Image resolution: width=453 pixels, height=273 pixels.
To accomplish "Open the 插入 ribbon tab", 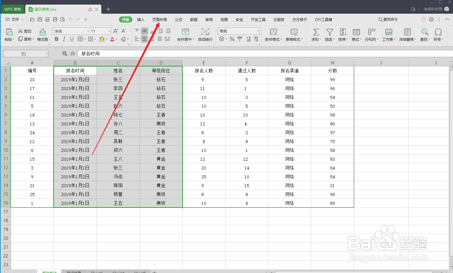I will click(x=141, y=19).
